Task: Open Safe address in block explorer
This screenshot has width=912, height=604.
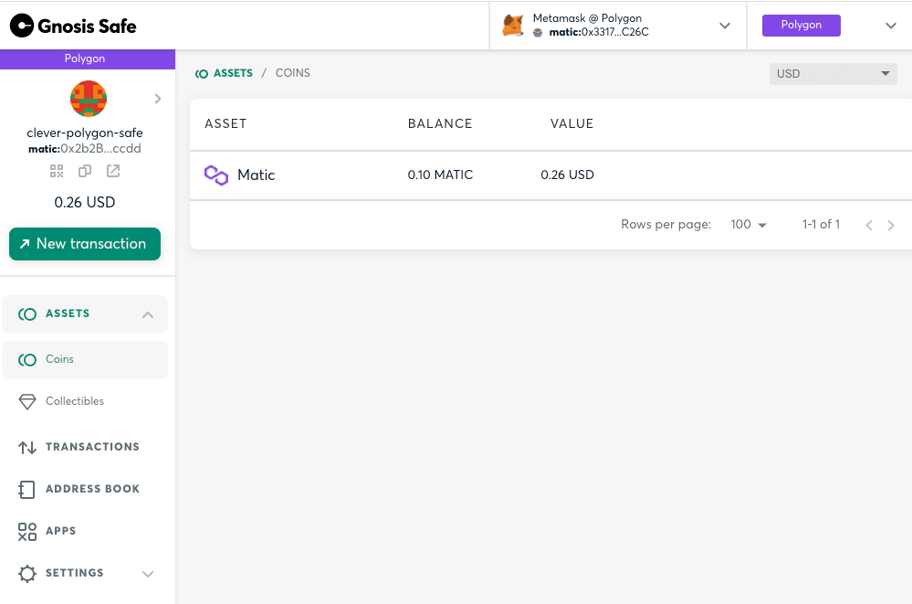Action: click(x=113, y=171)
